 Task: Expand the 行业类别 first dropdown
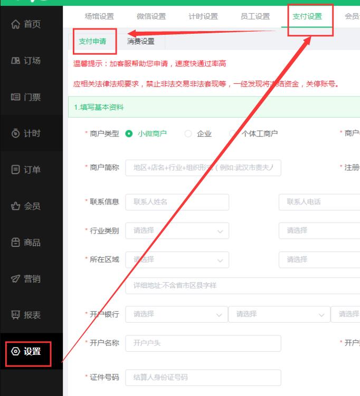click(177, 231)
